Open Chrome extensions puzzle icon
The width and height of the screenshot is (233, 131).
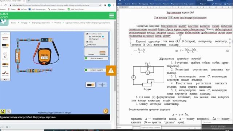105,5
